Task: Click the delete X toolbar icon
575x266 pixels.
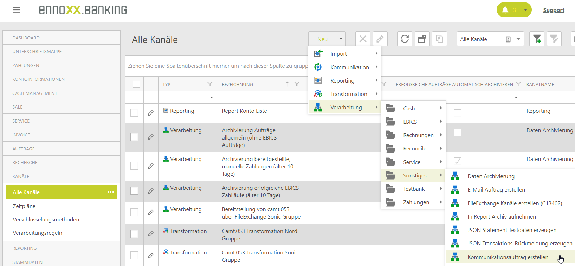Action: click(x=363, y=39)
